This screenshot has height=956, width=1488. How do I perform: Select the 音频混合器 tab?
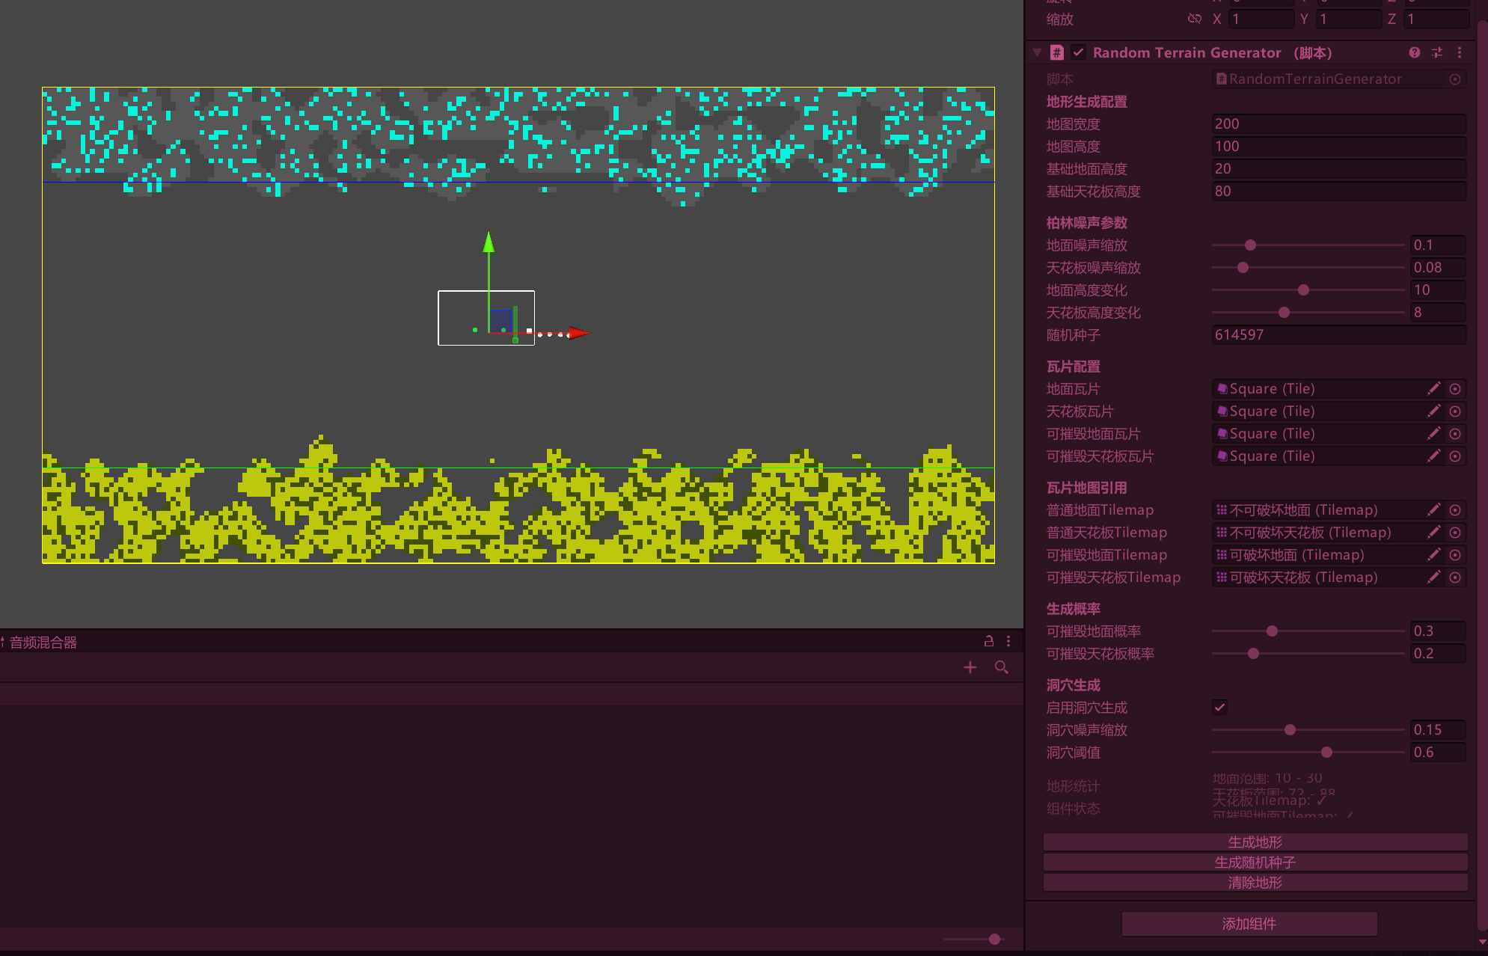pyautogui.click(x=43, y=643)
